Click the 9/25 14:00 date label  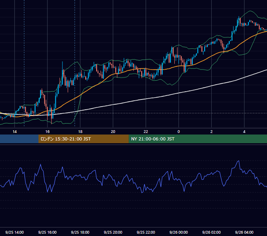(x=15, y=232)
